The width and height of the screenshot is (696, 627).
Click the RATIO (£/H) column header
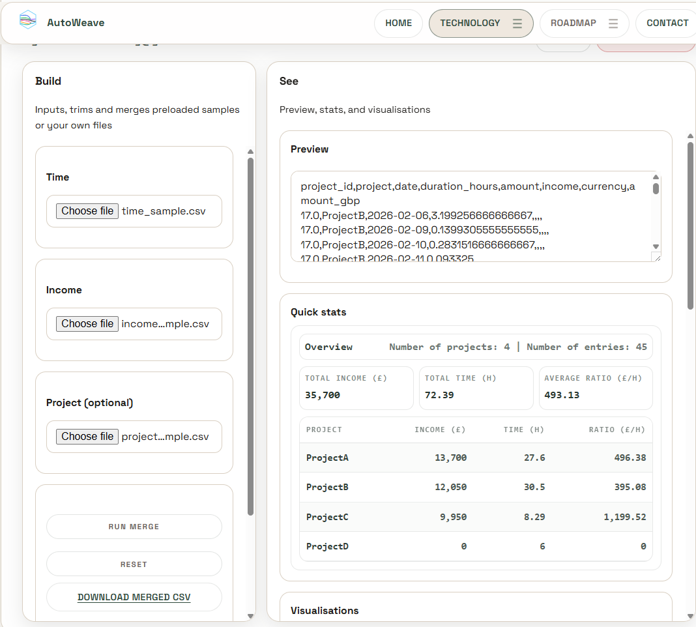tap(616, 430)
